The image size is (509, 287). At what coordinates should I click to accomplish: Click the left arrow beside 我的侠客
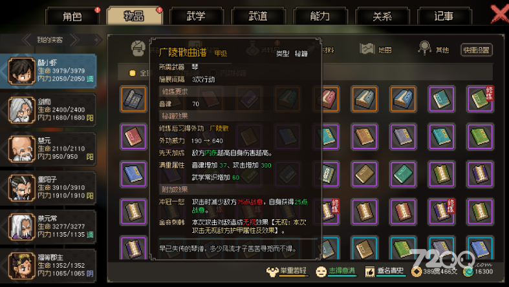(27, 40)
